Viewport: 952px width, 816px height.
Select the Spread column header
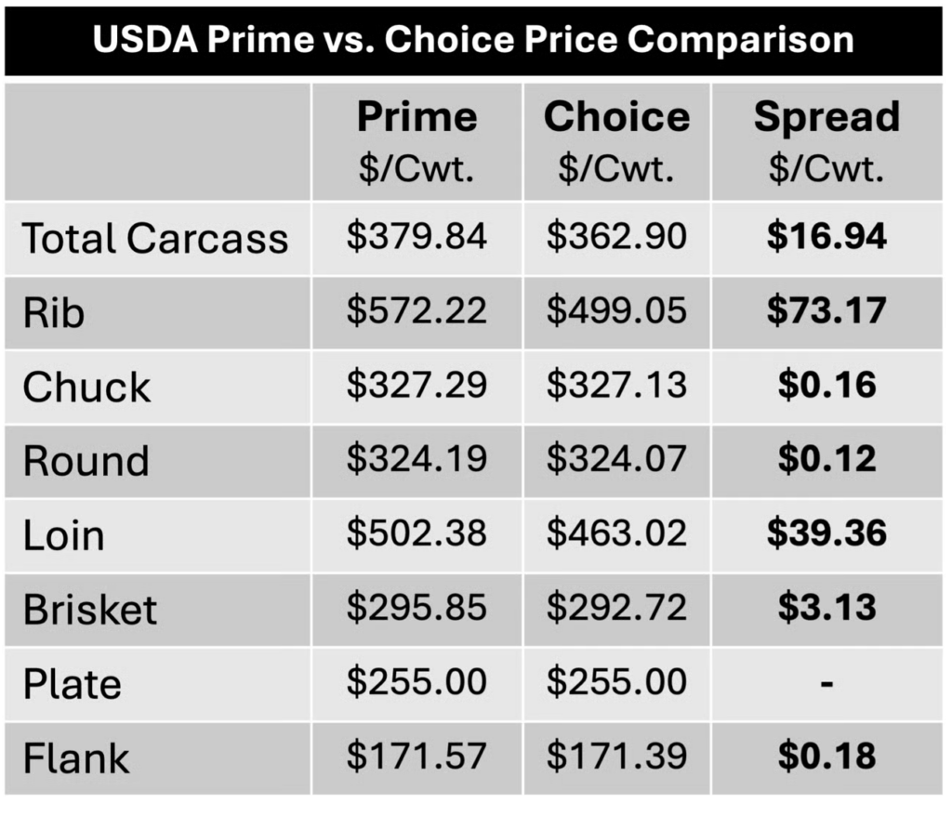click(826, 118)
